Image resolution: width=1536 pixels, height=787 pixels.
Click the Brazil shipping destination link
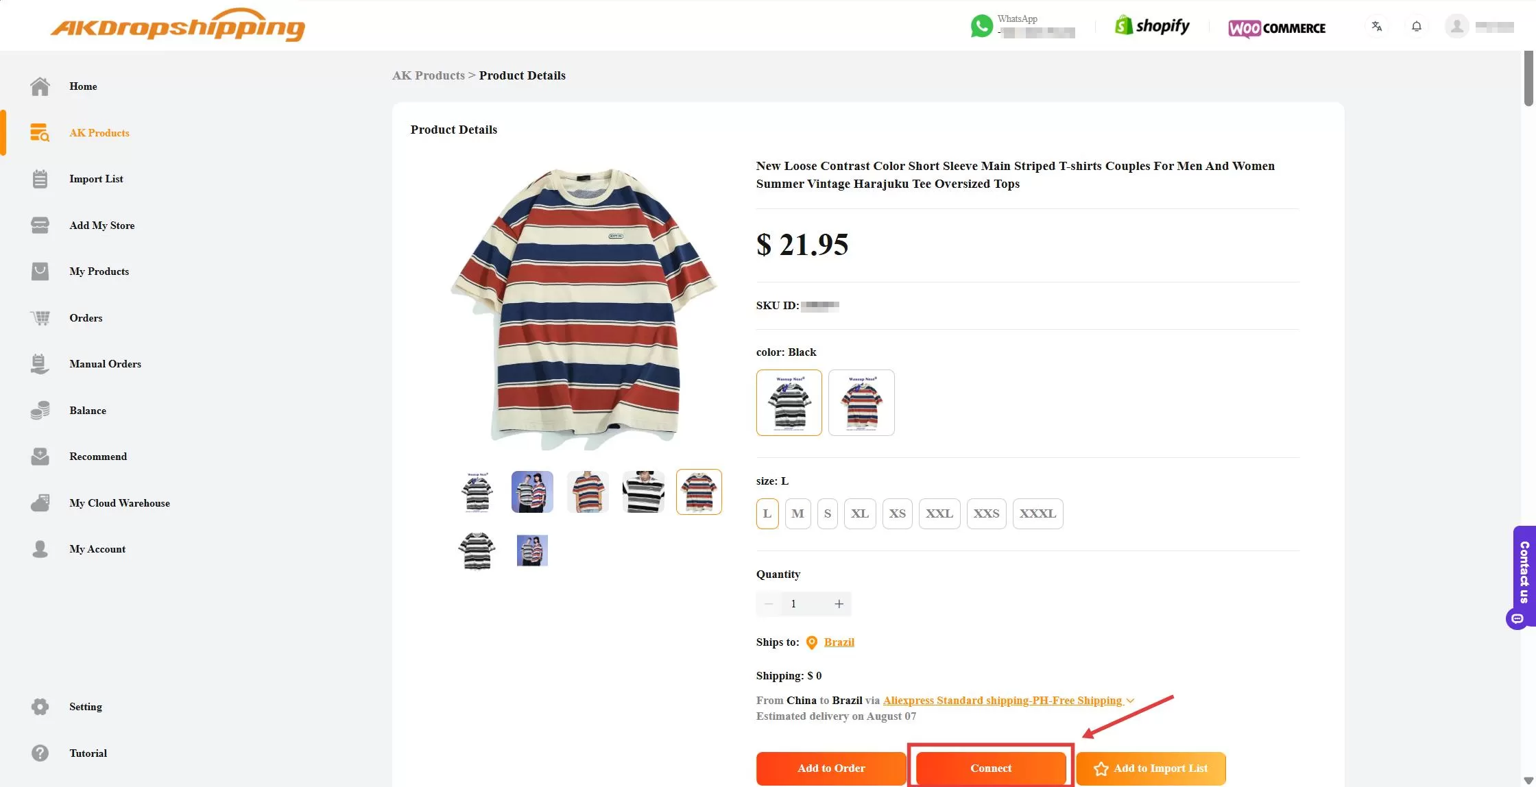[x=839, y=642]
